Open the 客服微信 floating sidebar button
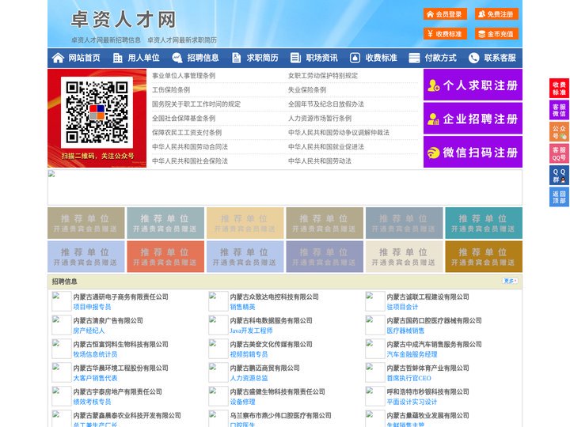 (559, 110)
